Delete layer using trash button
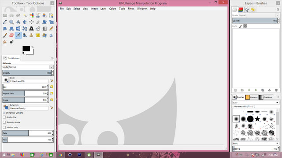 point(276,90)
